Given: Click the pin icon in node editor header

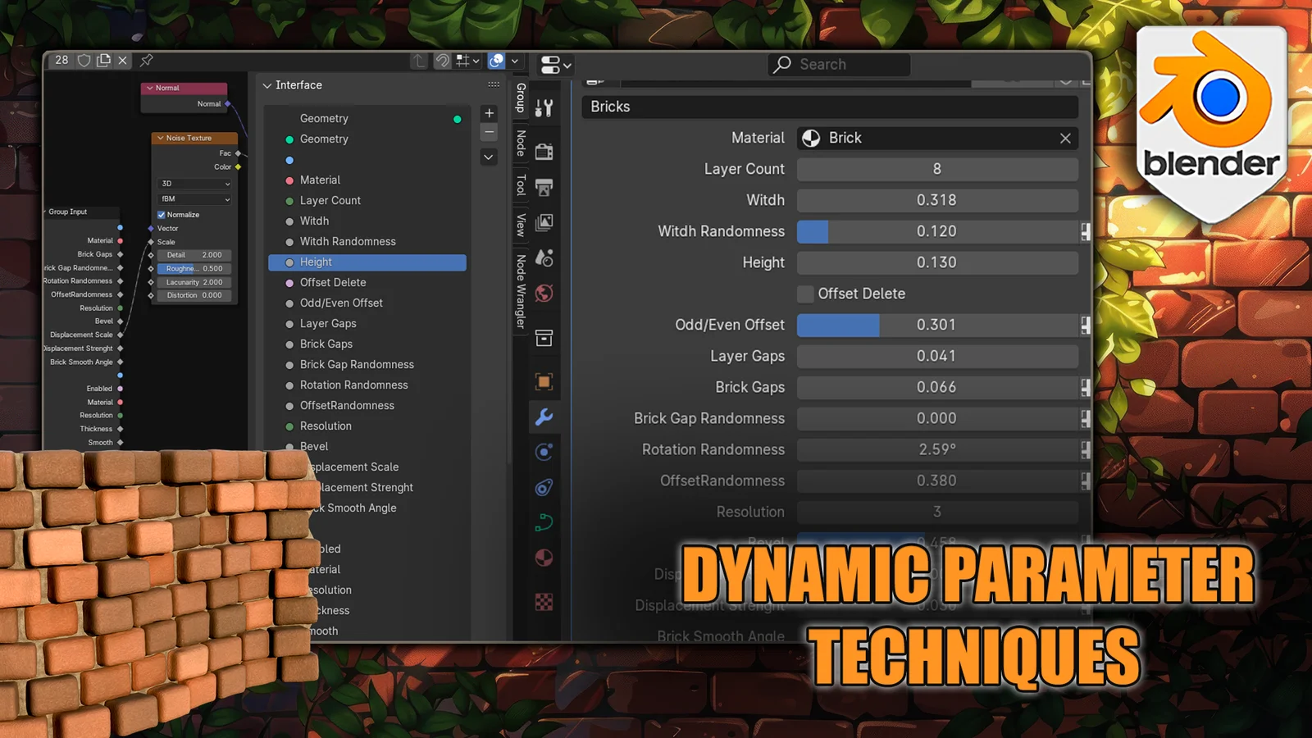Looking at the screenshot, I should (147, 61).
